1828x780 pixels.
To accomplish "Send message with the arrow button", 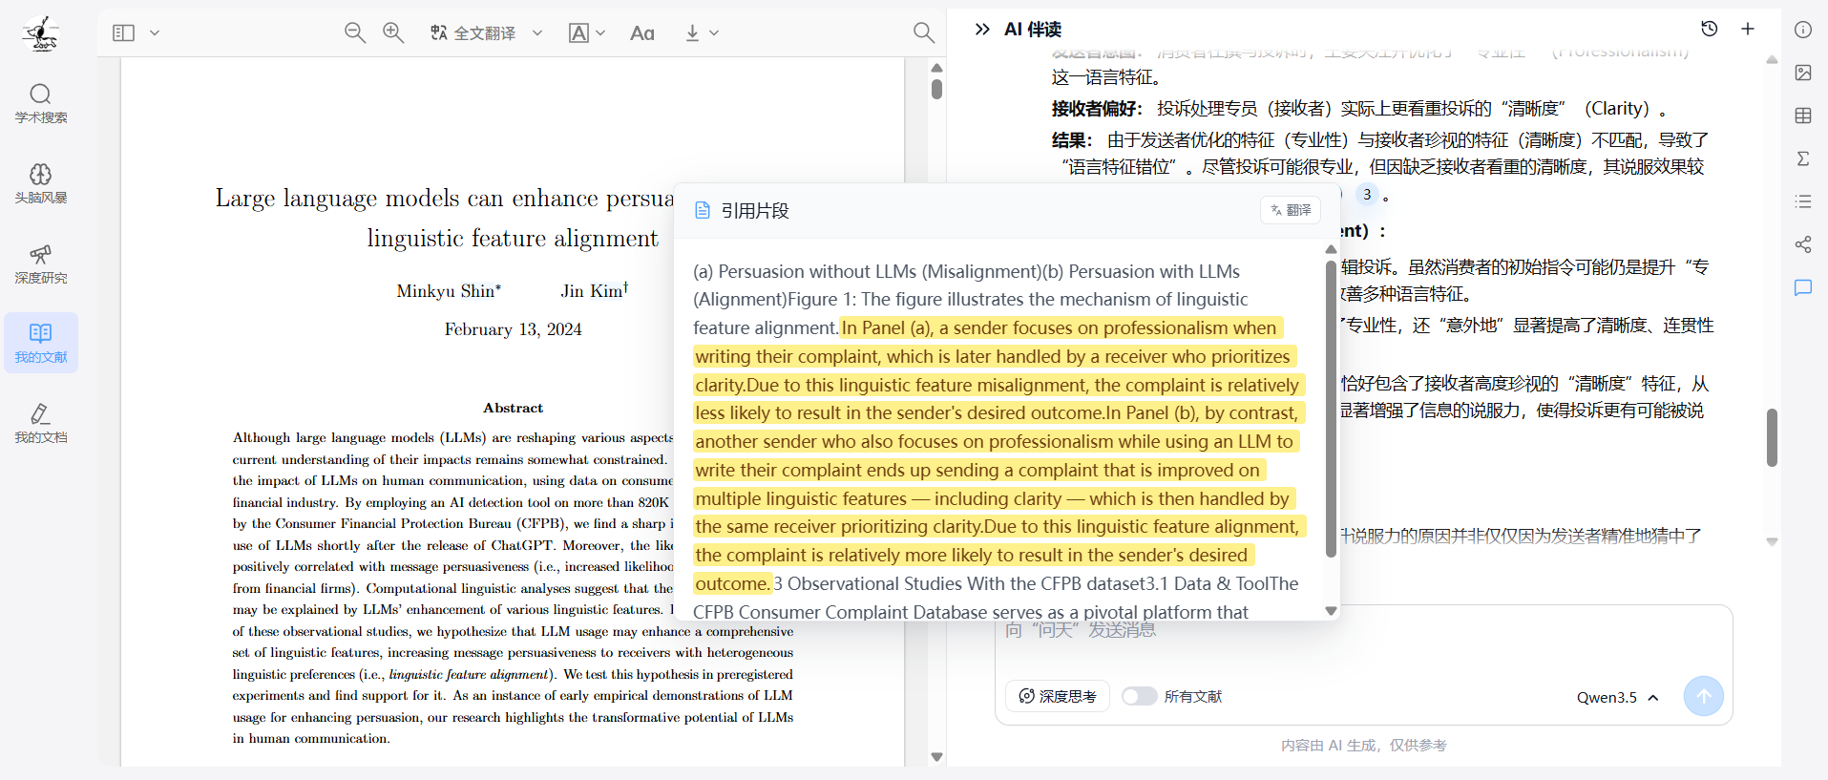I will click(1704, 696).
